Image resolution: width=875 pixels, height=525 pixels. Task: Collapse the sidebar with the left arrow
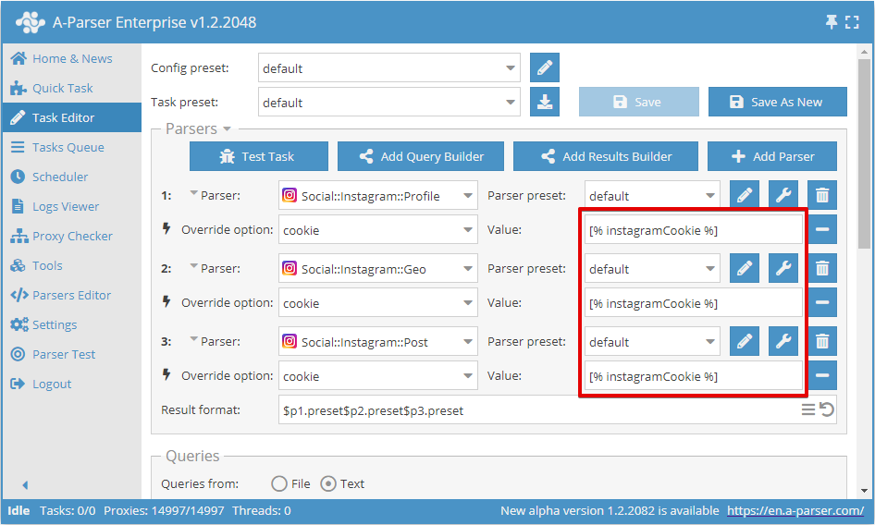25,485
